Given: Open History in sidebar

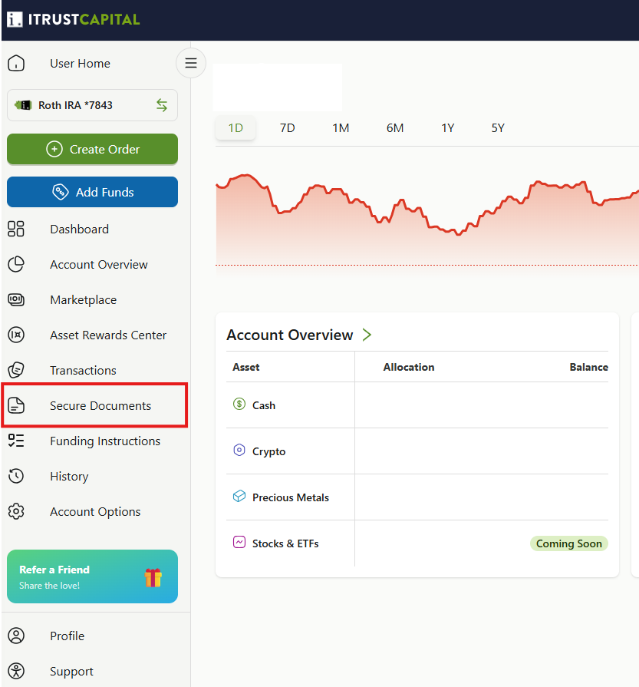Looking at the screenshot, I should [69, 477].
